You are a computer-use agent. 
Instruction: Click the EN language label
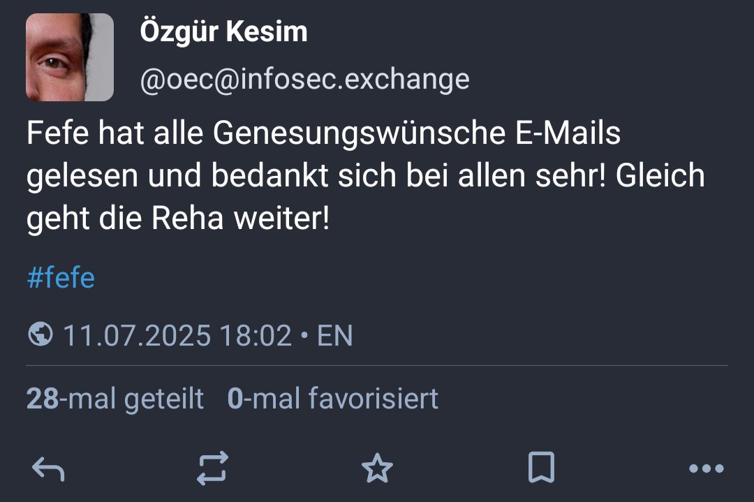coord(335,336)
